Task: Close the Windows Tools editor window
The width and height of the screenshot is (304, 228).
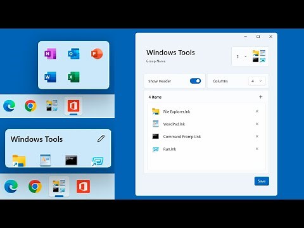Action: 270,37
